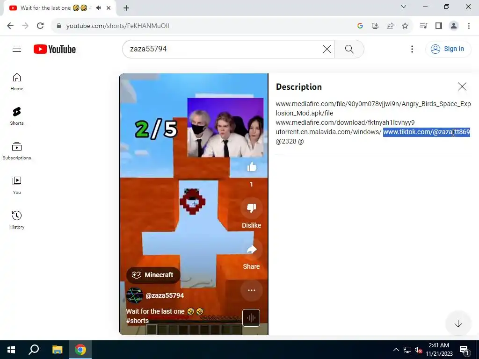
Task: Like the short with thumbs up
Action: point(251,167)
